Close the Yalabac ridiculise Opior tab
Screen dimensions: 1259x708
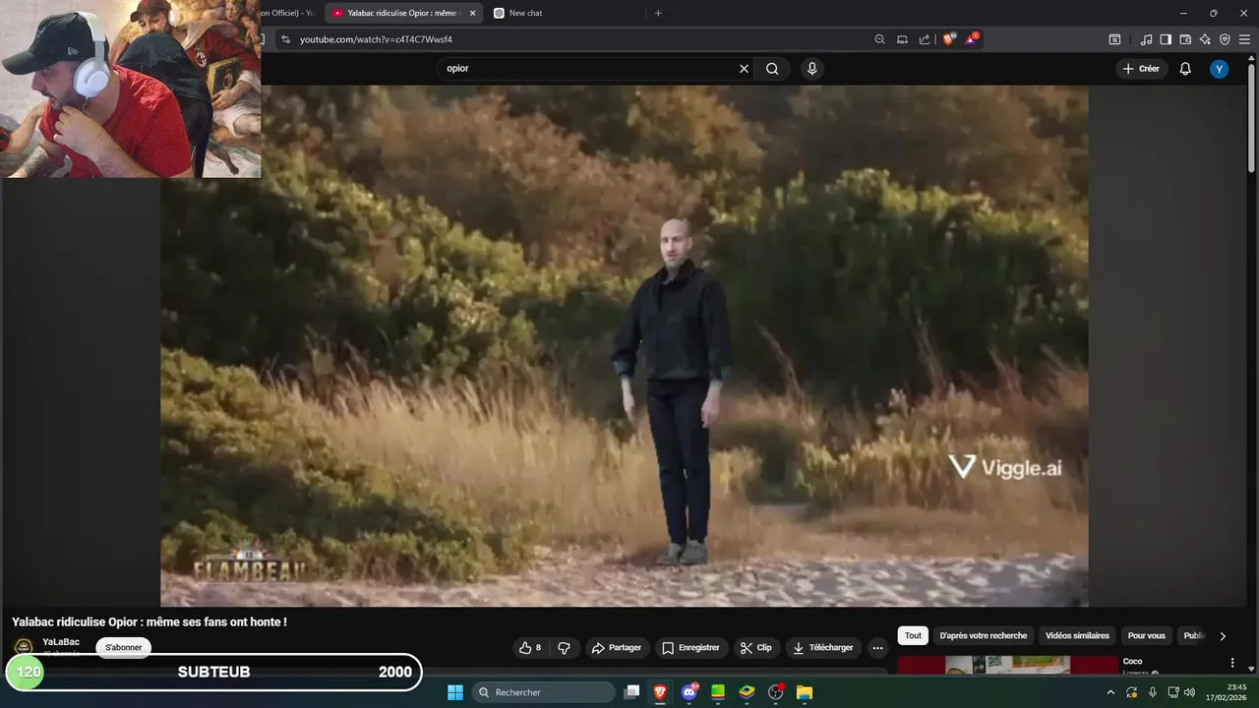pos(472,13)
